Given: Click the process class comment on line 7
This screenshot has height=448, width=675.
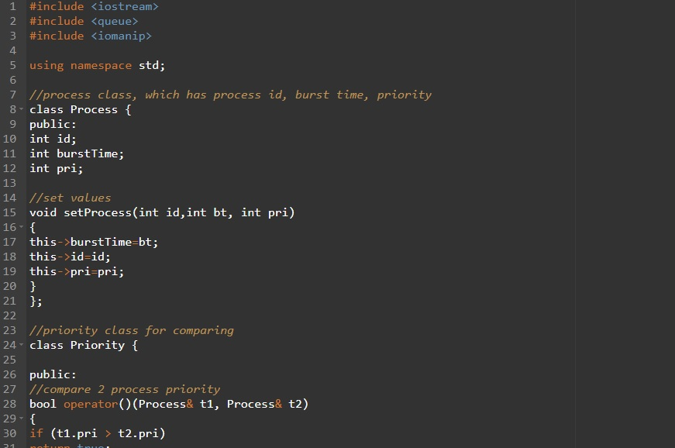Looking at the screenshot, I should [x=230, y=95].
